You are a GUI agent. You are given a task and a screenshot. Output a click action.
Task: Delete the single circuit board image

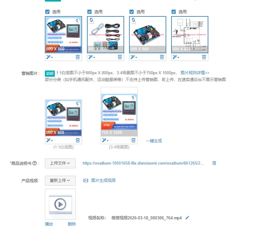pyautogui.click(x=162, y=57)
